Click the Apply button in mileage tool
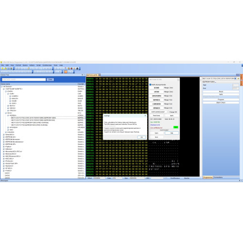The height and width of the screenshot is (243, 243). pos(172,116)
